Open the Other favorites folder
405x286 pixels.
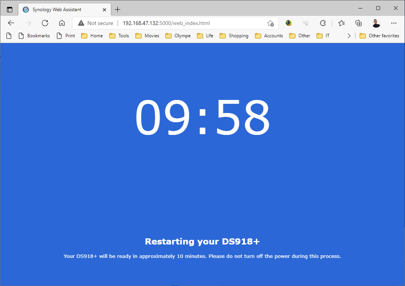point(380,36)
